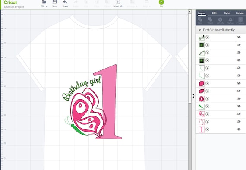
Task: Select the green butterfly body on canvas
Action: (x=79, y=130)
